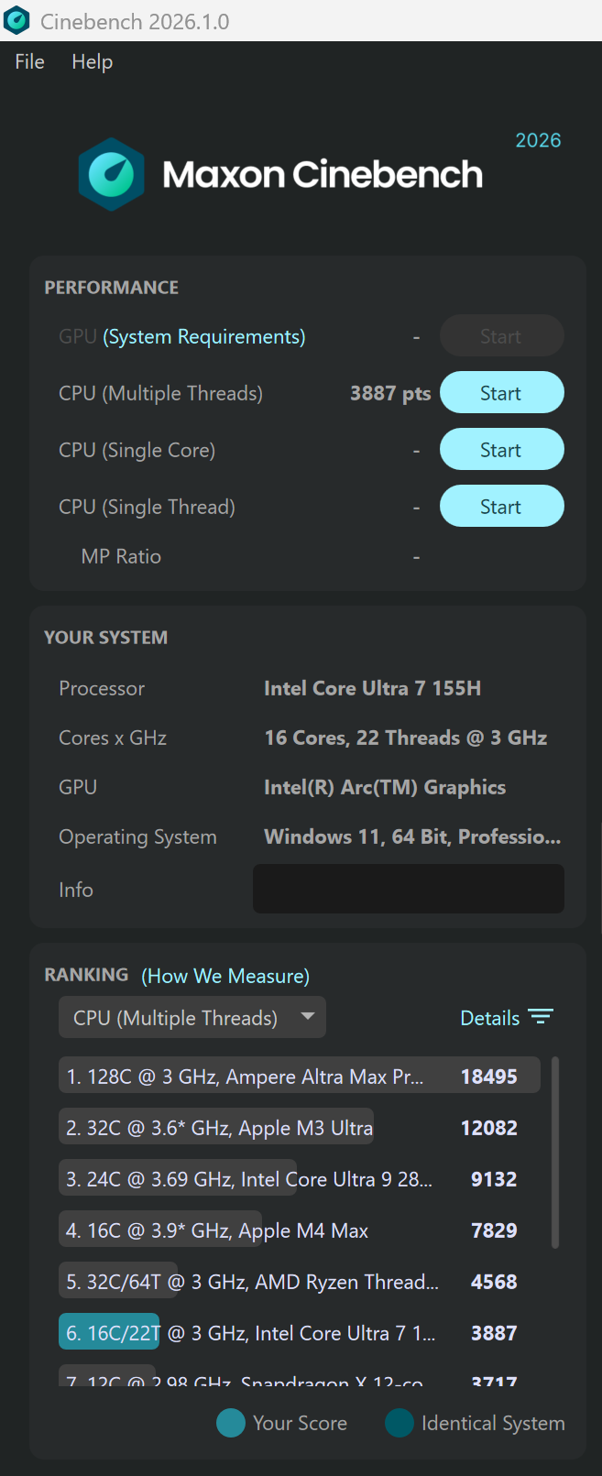The height and width of the screenshot is (1476, 602).
Task: Click the ranking list scrollbar
Action: [554, 1153]
